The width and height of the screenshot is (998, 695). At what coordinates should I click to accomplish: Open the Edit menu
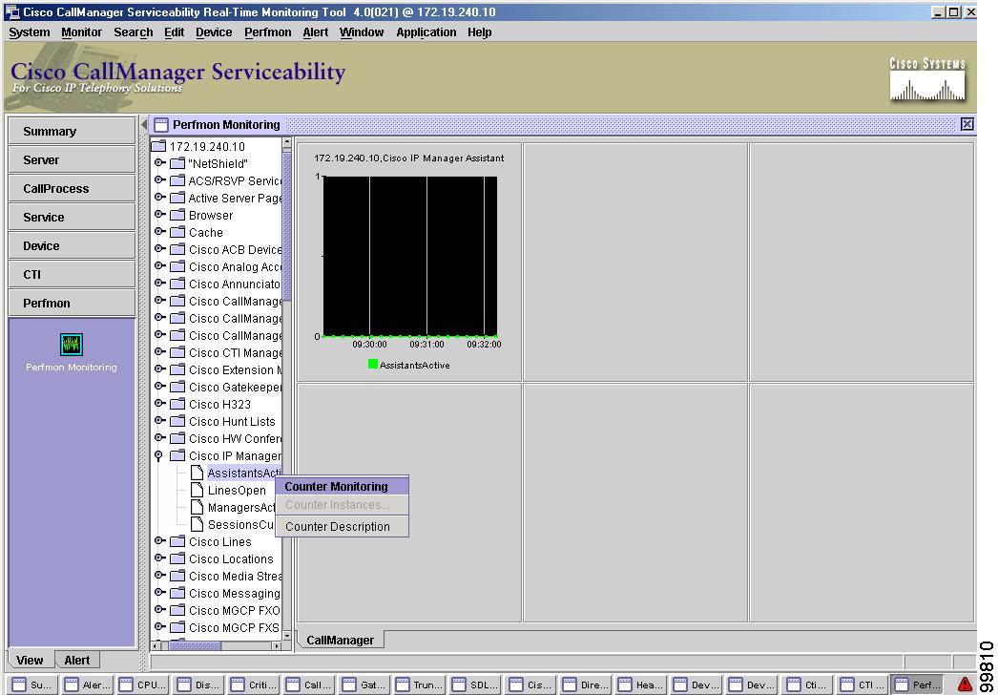pos(174,32)
